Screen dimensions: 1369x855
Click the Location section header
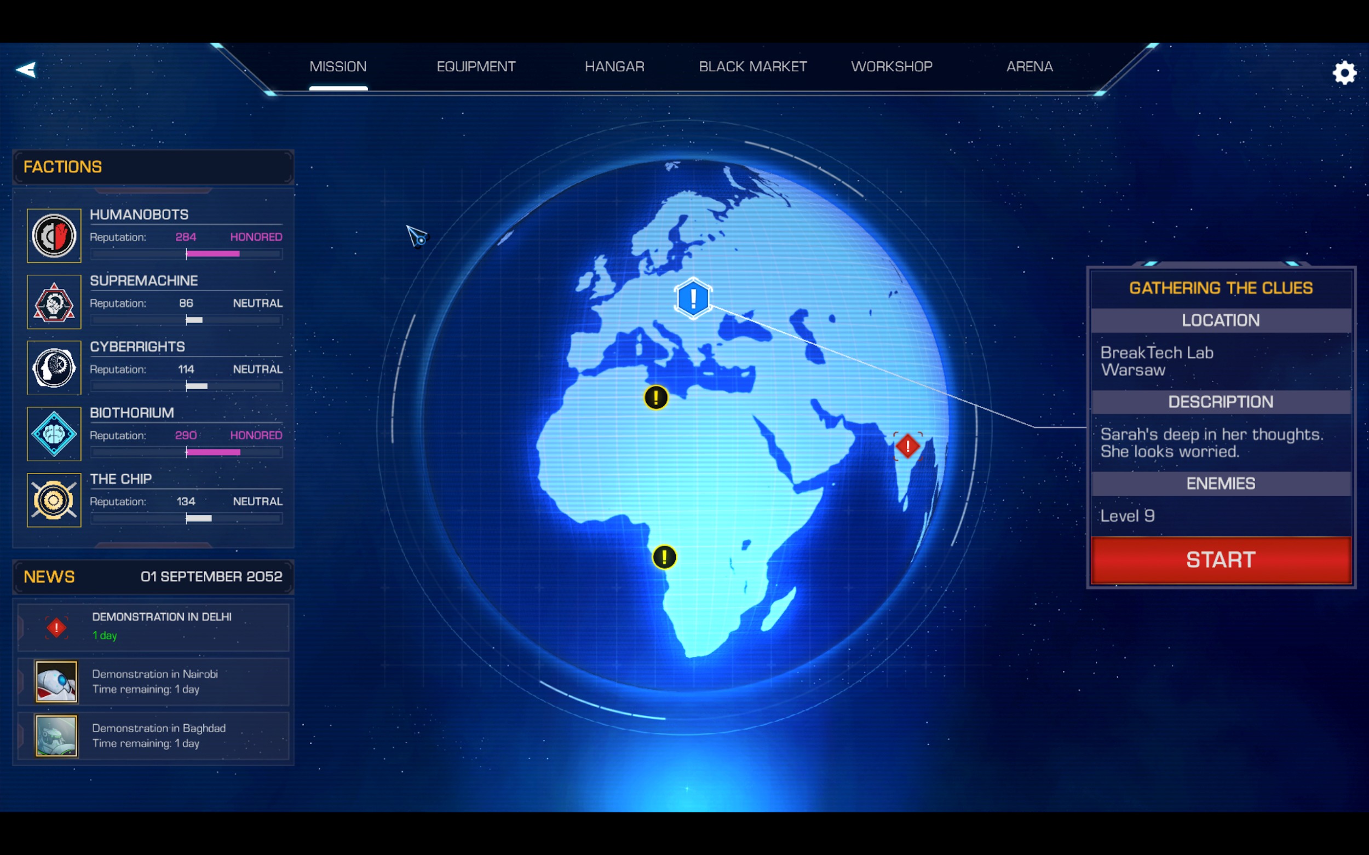1221,321
